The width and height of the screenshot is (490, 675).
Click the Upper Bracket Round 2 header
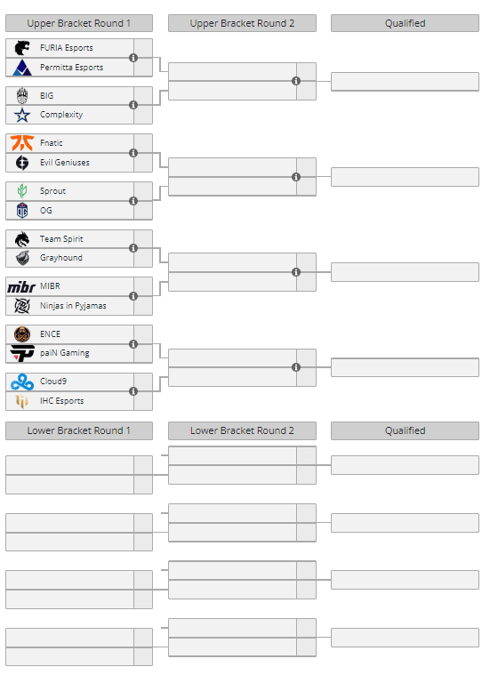click(242, 23)
